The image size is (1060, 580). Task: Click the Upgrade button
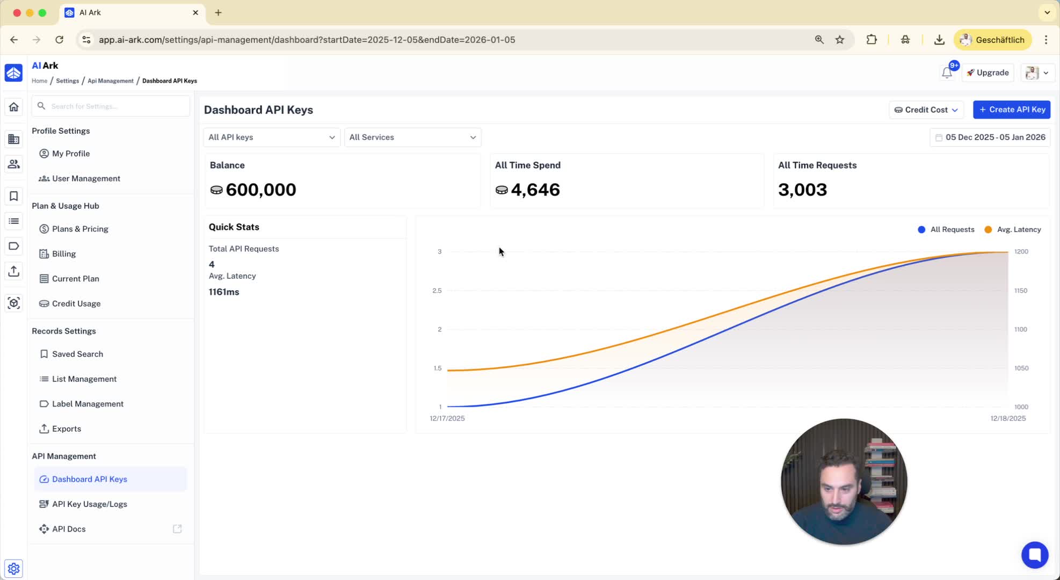(987, 73)
